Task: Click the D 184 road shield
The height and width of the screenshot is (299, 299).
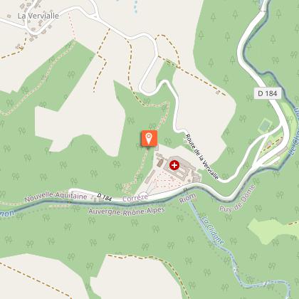Action: point(268,93)
